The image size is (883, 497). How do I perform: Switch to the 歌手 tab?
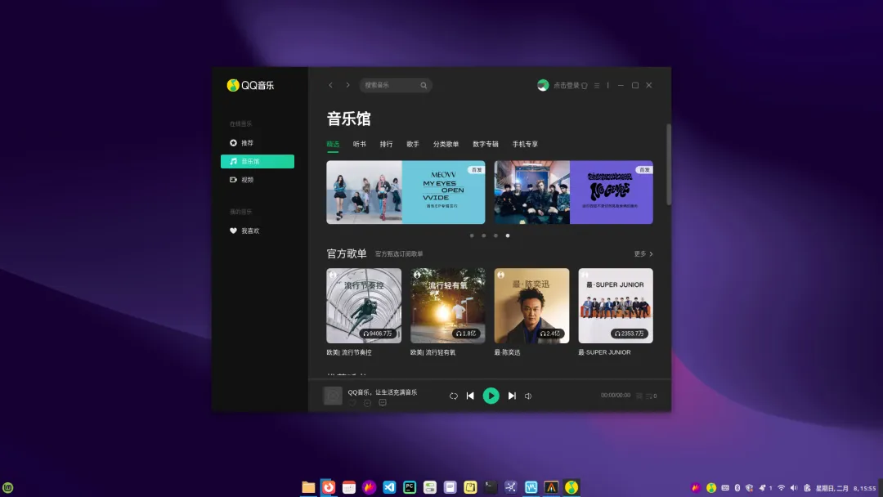point(413,144)
